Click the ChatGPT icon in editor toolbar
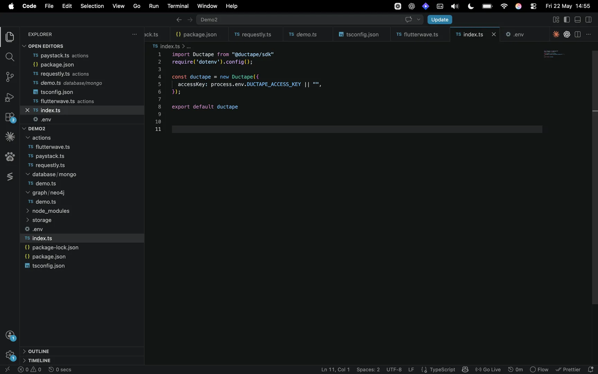The width and height of the screenshot is (598, 374). point(567,34)
